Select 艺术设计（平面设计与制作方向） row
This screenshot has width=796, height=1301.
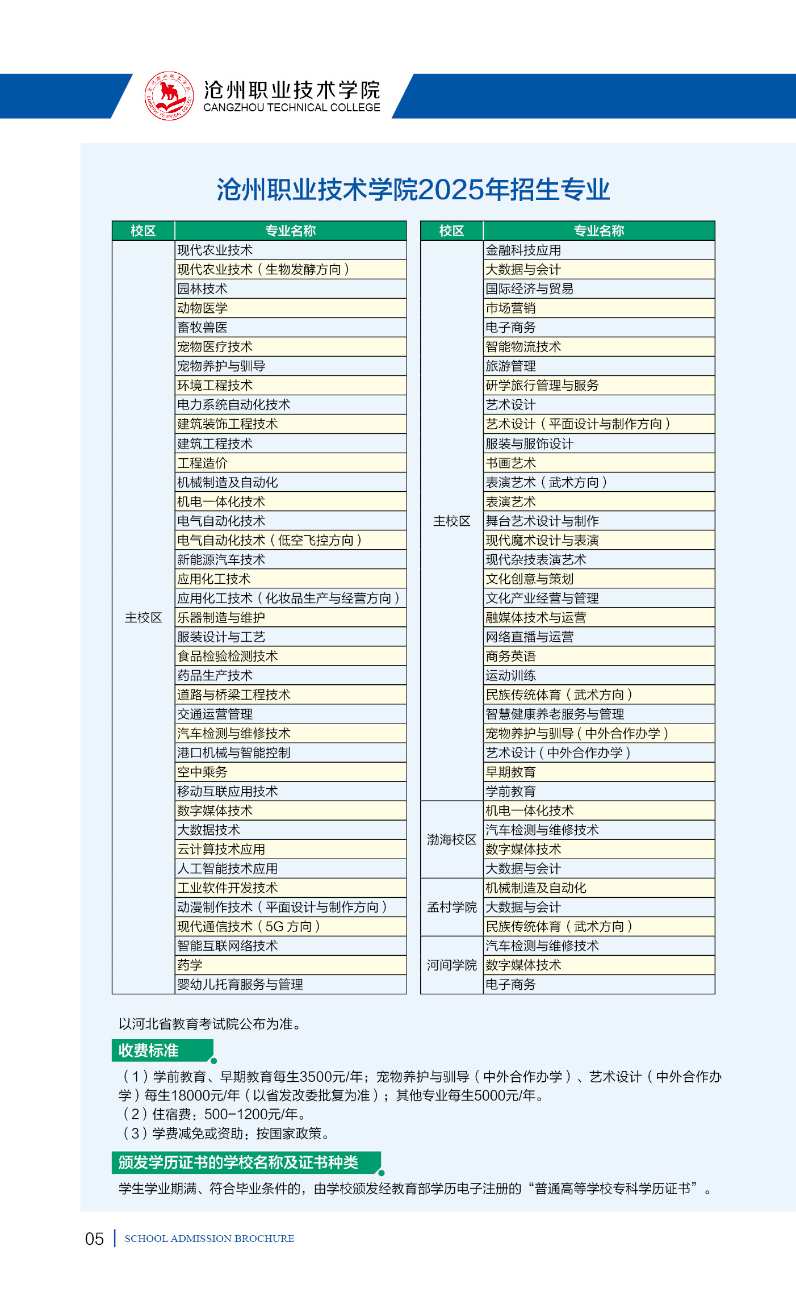[599, 424]
